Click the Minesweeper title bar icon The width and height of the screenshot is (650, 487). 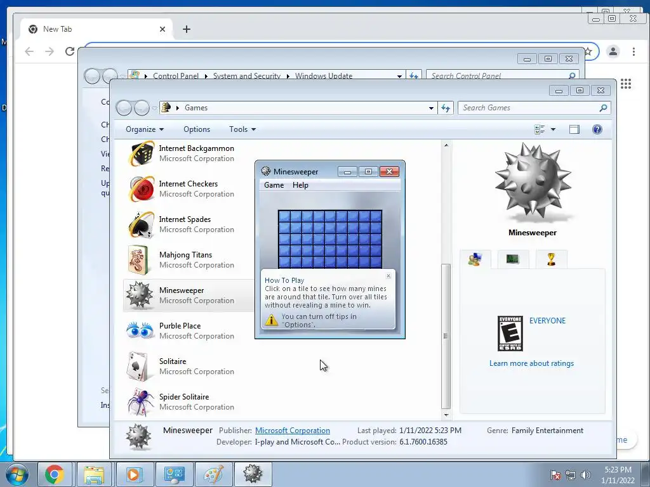(x=266, y=171)
